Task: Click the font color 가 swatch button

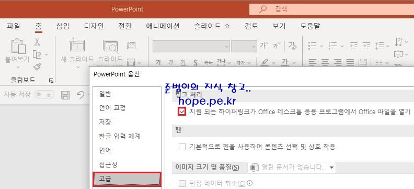Action: (284, 62)
